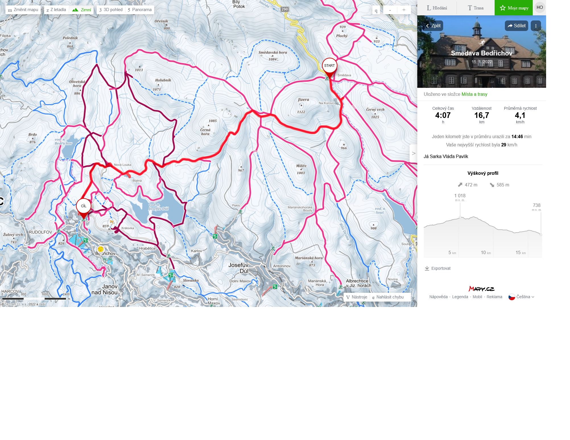
Task: Click the elevation profile peak marker
Action: [460, 217]
